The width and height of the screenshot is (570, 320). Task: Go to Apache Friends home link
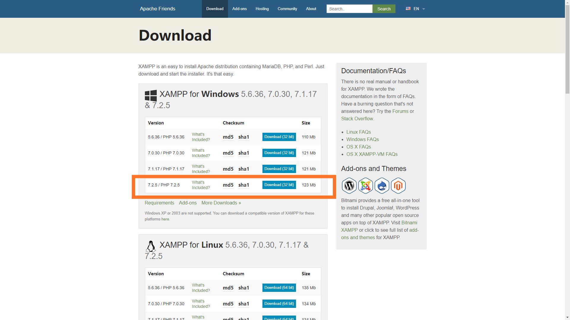point(158,9)
